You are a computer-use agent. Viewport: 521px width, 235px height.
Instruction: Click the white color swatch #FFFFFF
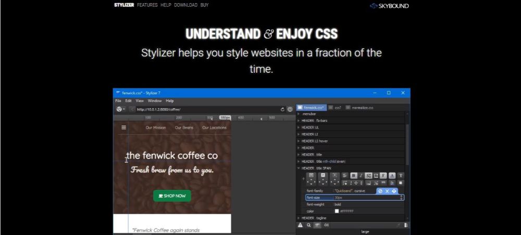point(337,211)
